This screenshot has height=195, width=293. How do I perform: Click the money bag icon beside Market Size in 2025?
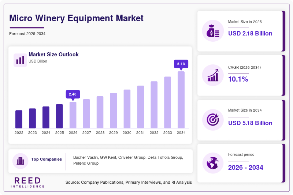213,31
